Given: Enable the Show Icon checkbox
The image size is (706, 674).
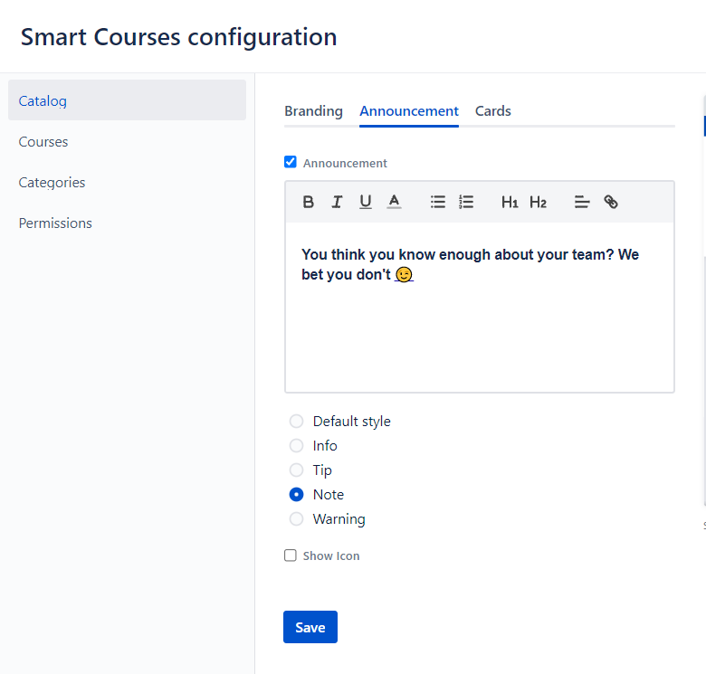Looking at the screenshot, I should click(291, 555).
